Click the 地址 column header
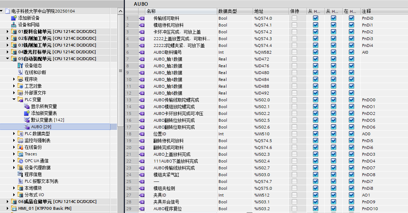 [x=271, y=11]
